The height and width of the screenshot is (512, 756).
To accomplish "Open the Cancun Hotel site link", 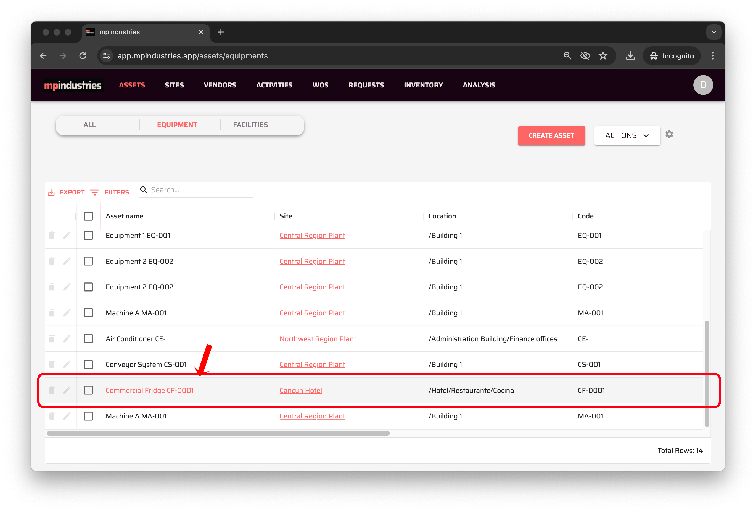I will coord(301,390).
